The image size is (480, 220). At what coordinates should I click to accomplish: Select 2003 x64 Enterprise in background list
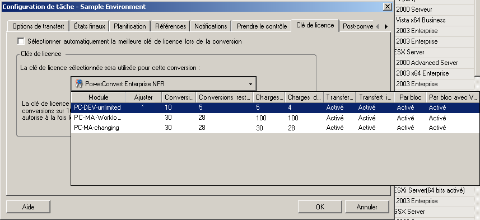coord(422,73)
